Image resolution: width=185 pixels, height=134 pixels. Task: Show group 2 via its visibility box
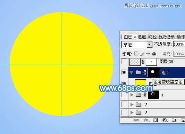[x=124, y=104]
